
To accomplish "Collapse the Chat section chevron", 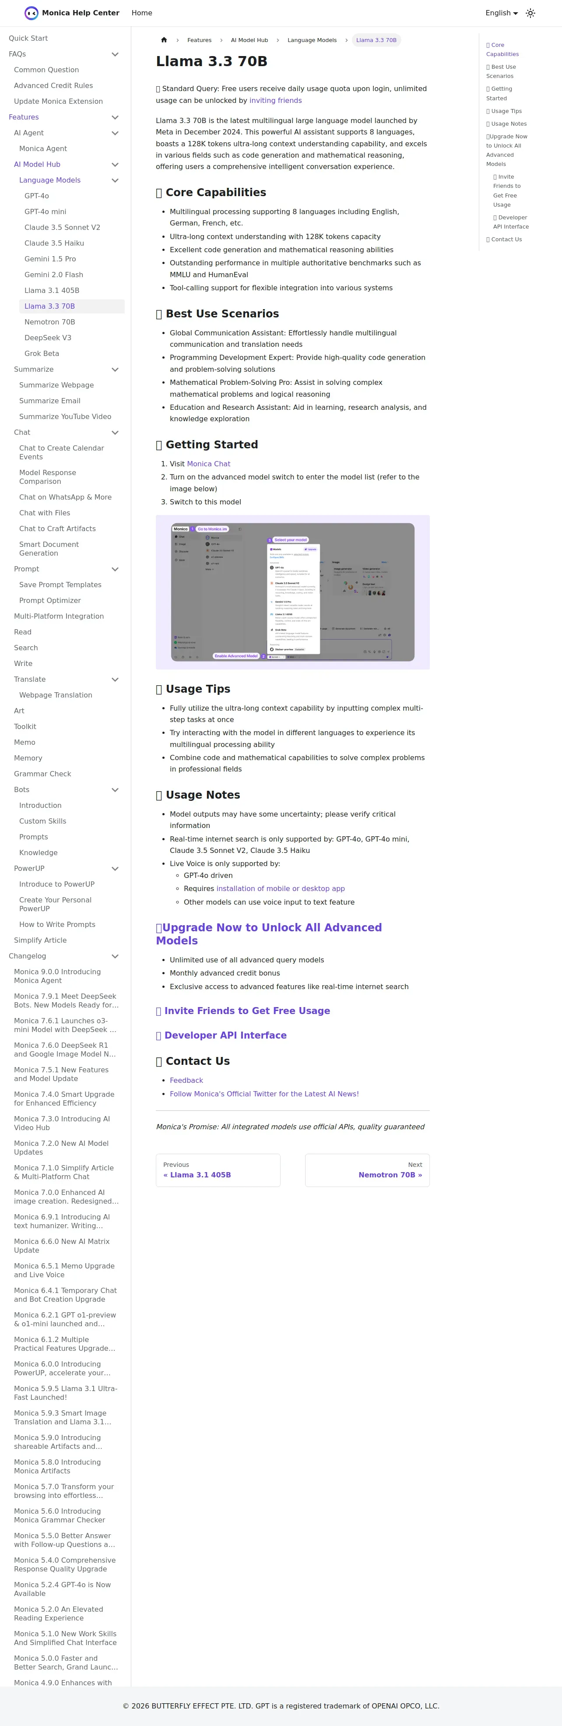I will [x=115, y=433].
